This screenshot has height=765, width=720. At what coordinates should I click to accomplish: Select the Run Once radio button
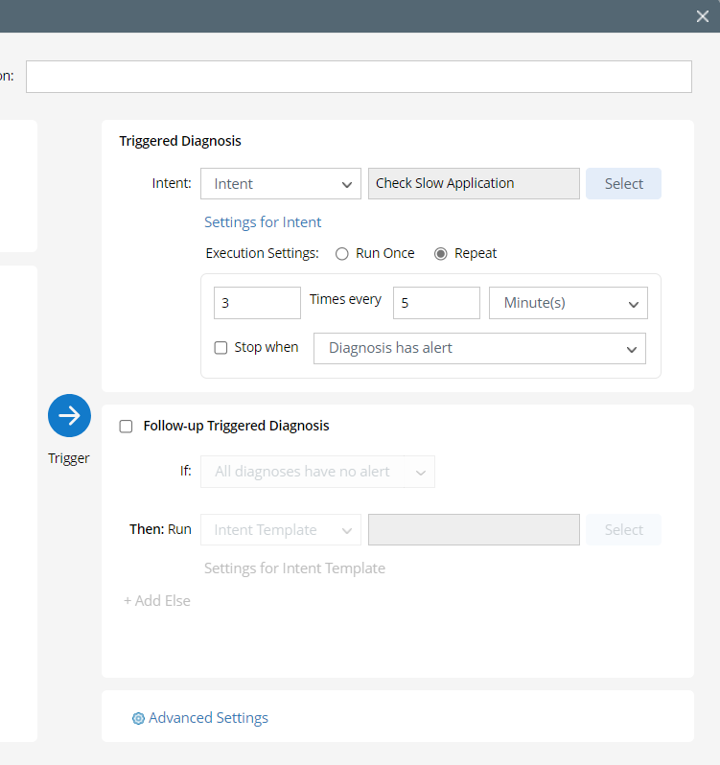click(341, 254)
